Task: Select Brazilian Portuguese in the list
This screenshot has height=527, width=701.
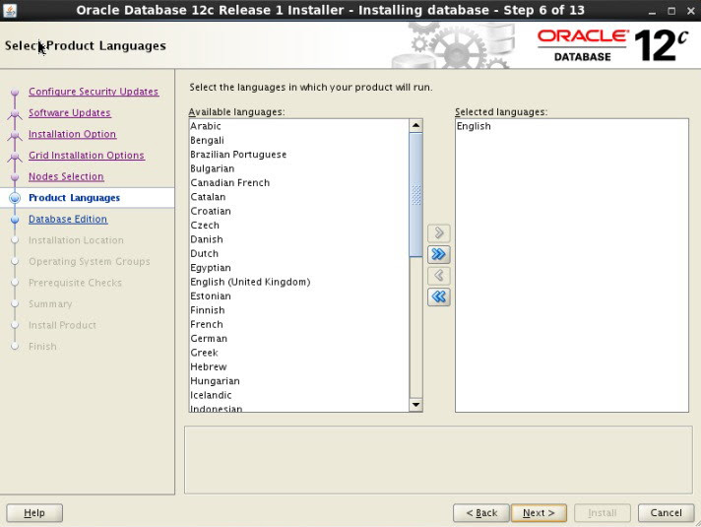Action: tap(298, 155)
